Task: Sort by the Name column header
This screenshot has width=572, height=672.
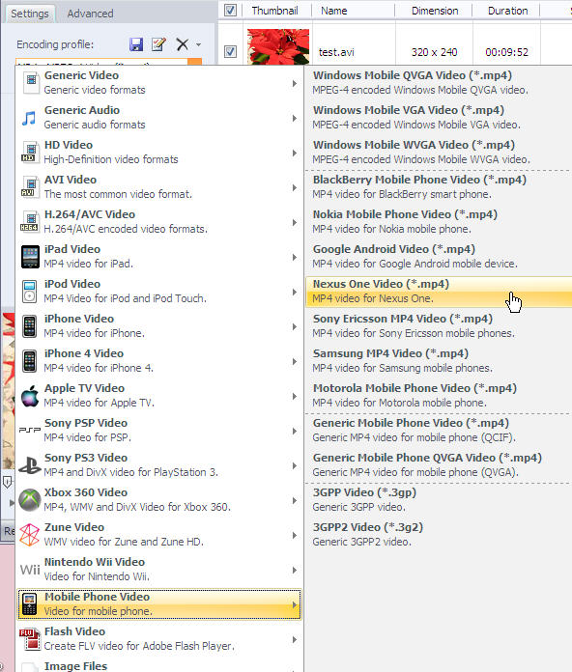Action: (x=334, y=11)
